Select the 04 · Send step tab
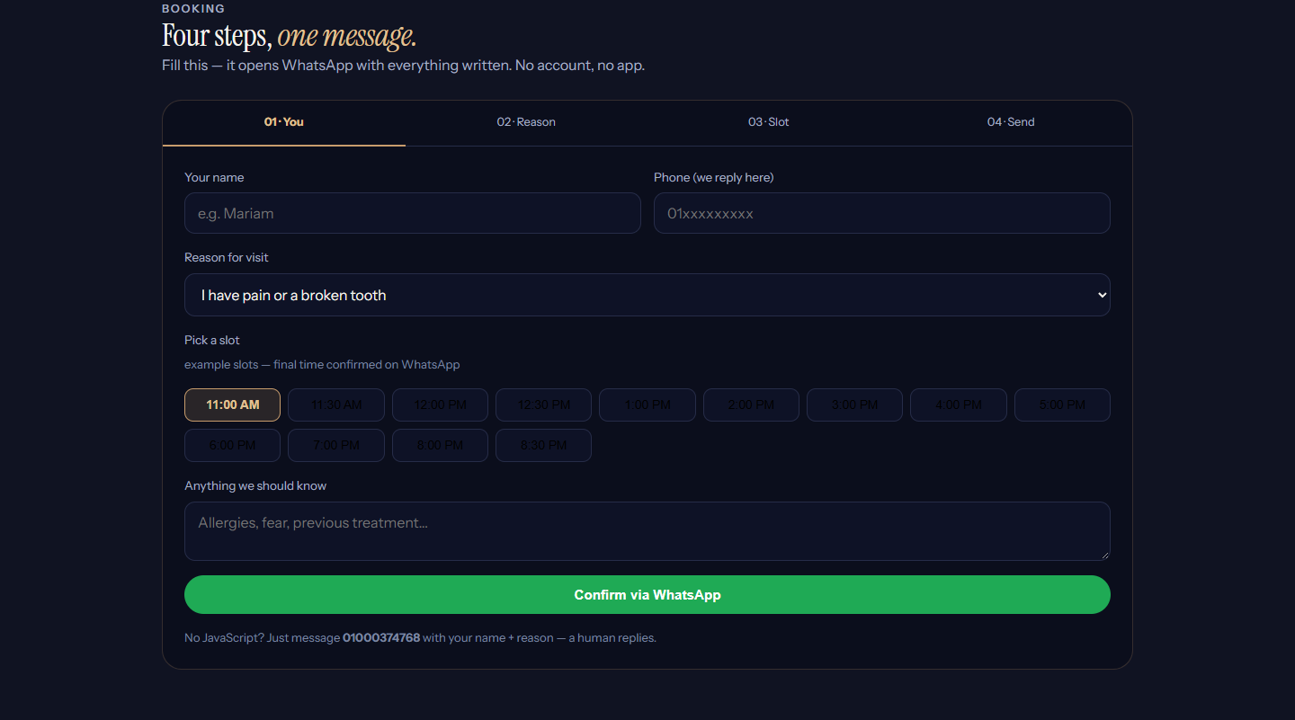 point(1011,122)
